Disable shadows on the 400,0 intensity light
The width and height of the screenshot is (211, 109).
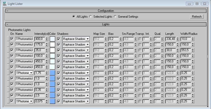pyautogui.click(x=59, y=39)
